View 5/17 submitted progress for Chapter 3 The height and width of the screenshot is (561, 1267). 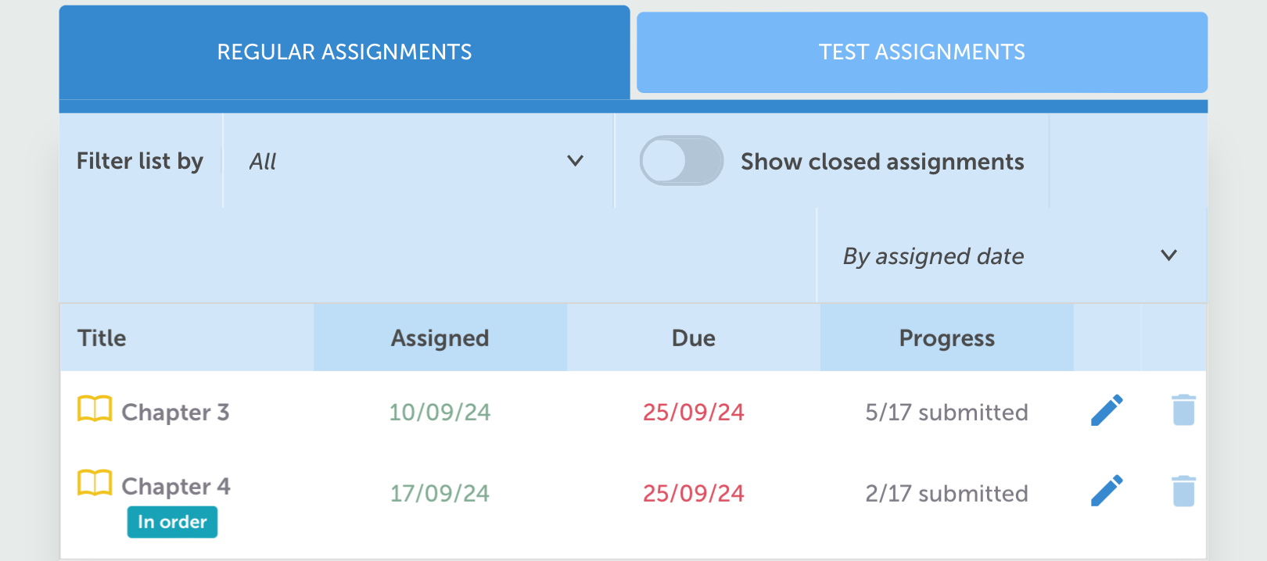coord(946,412)
